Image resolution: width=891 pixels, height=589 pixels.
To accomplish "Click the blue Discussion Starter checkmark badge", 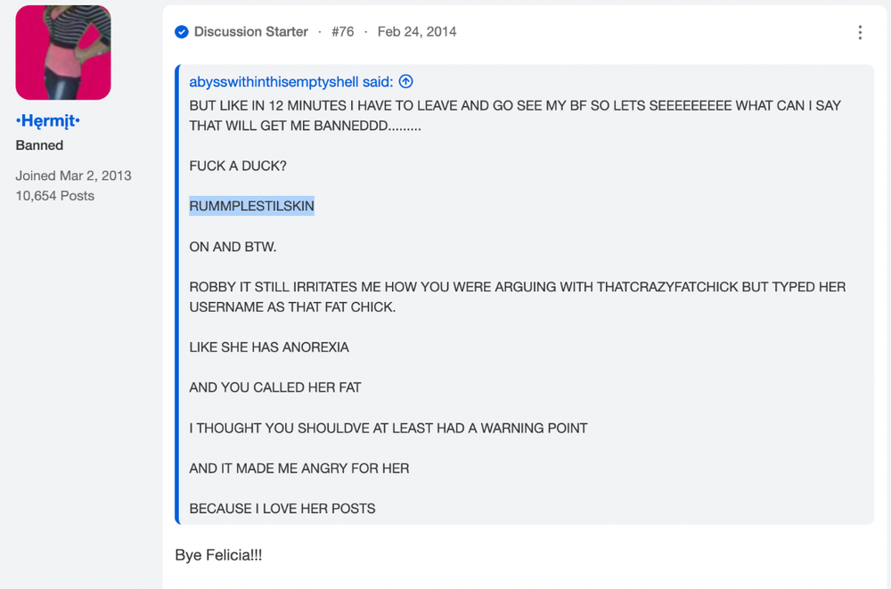I will (181, 32).
